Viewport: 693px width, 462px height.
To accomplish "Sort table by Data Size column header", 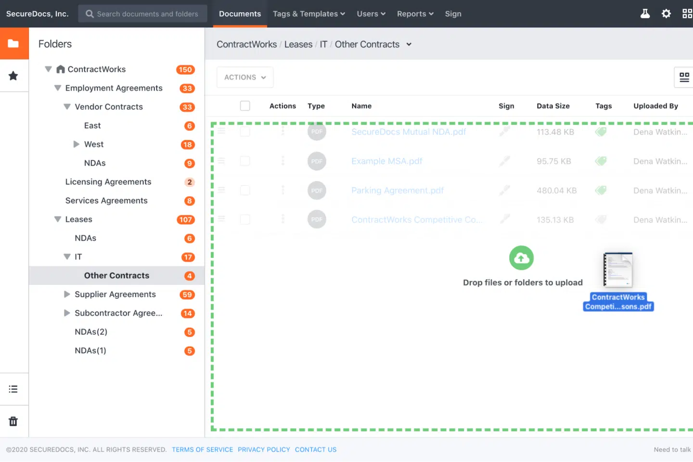I will coord(553,106).
